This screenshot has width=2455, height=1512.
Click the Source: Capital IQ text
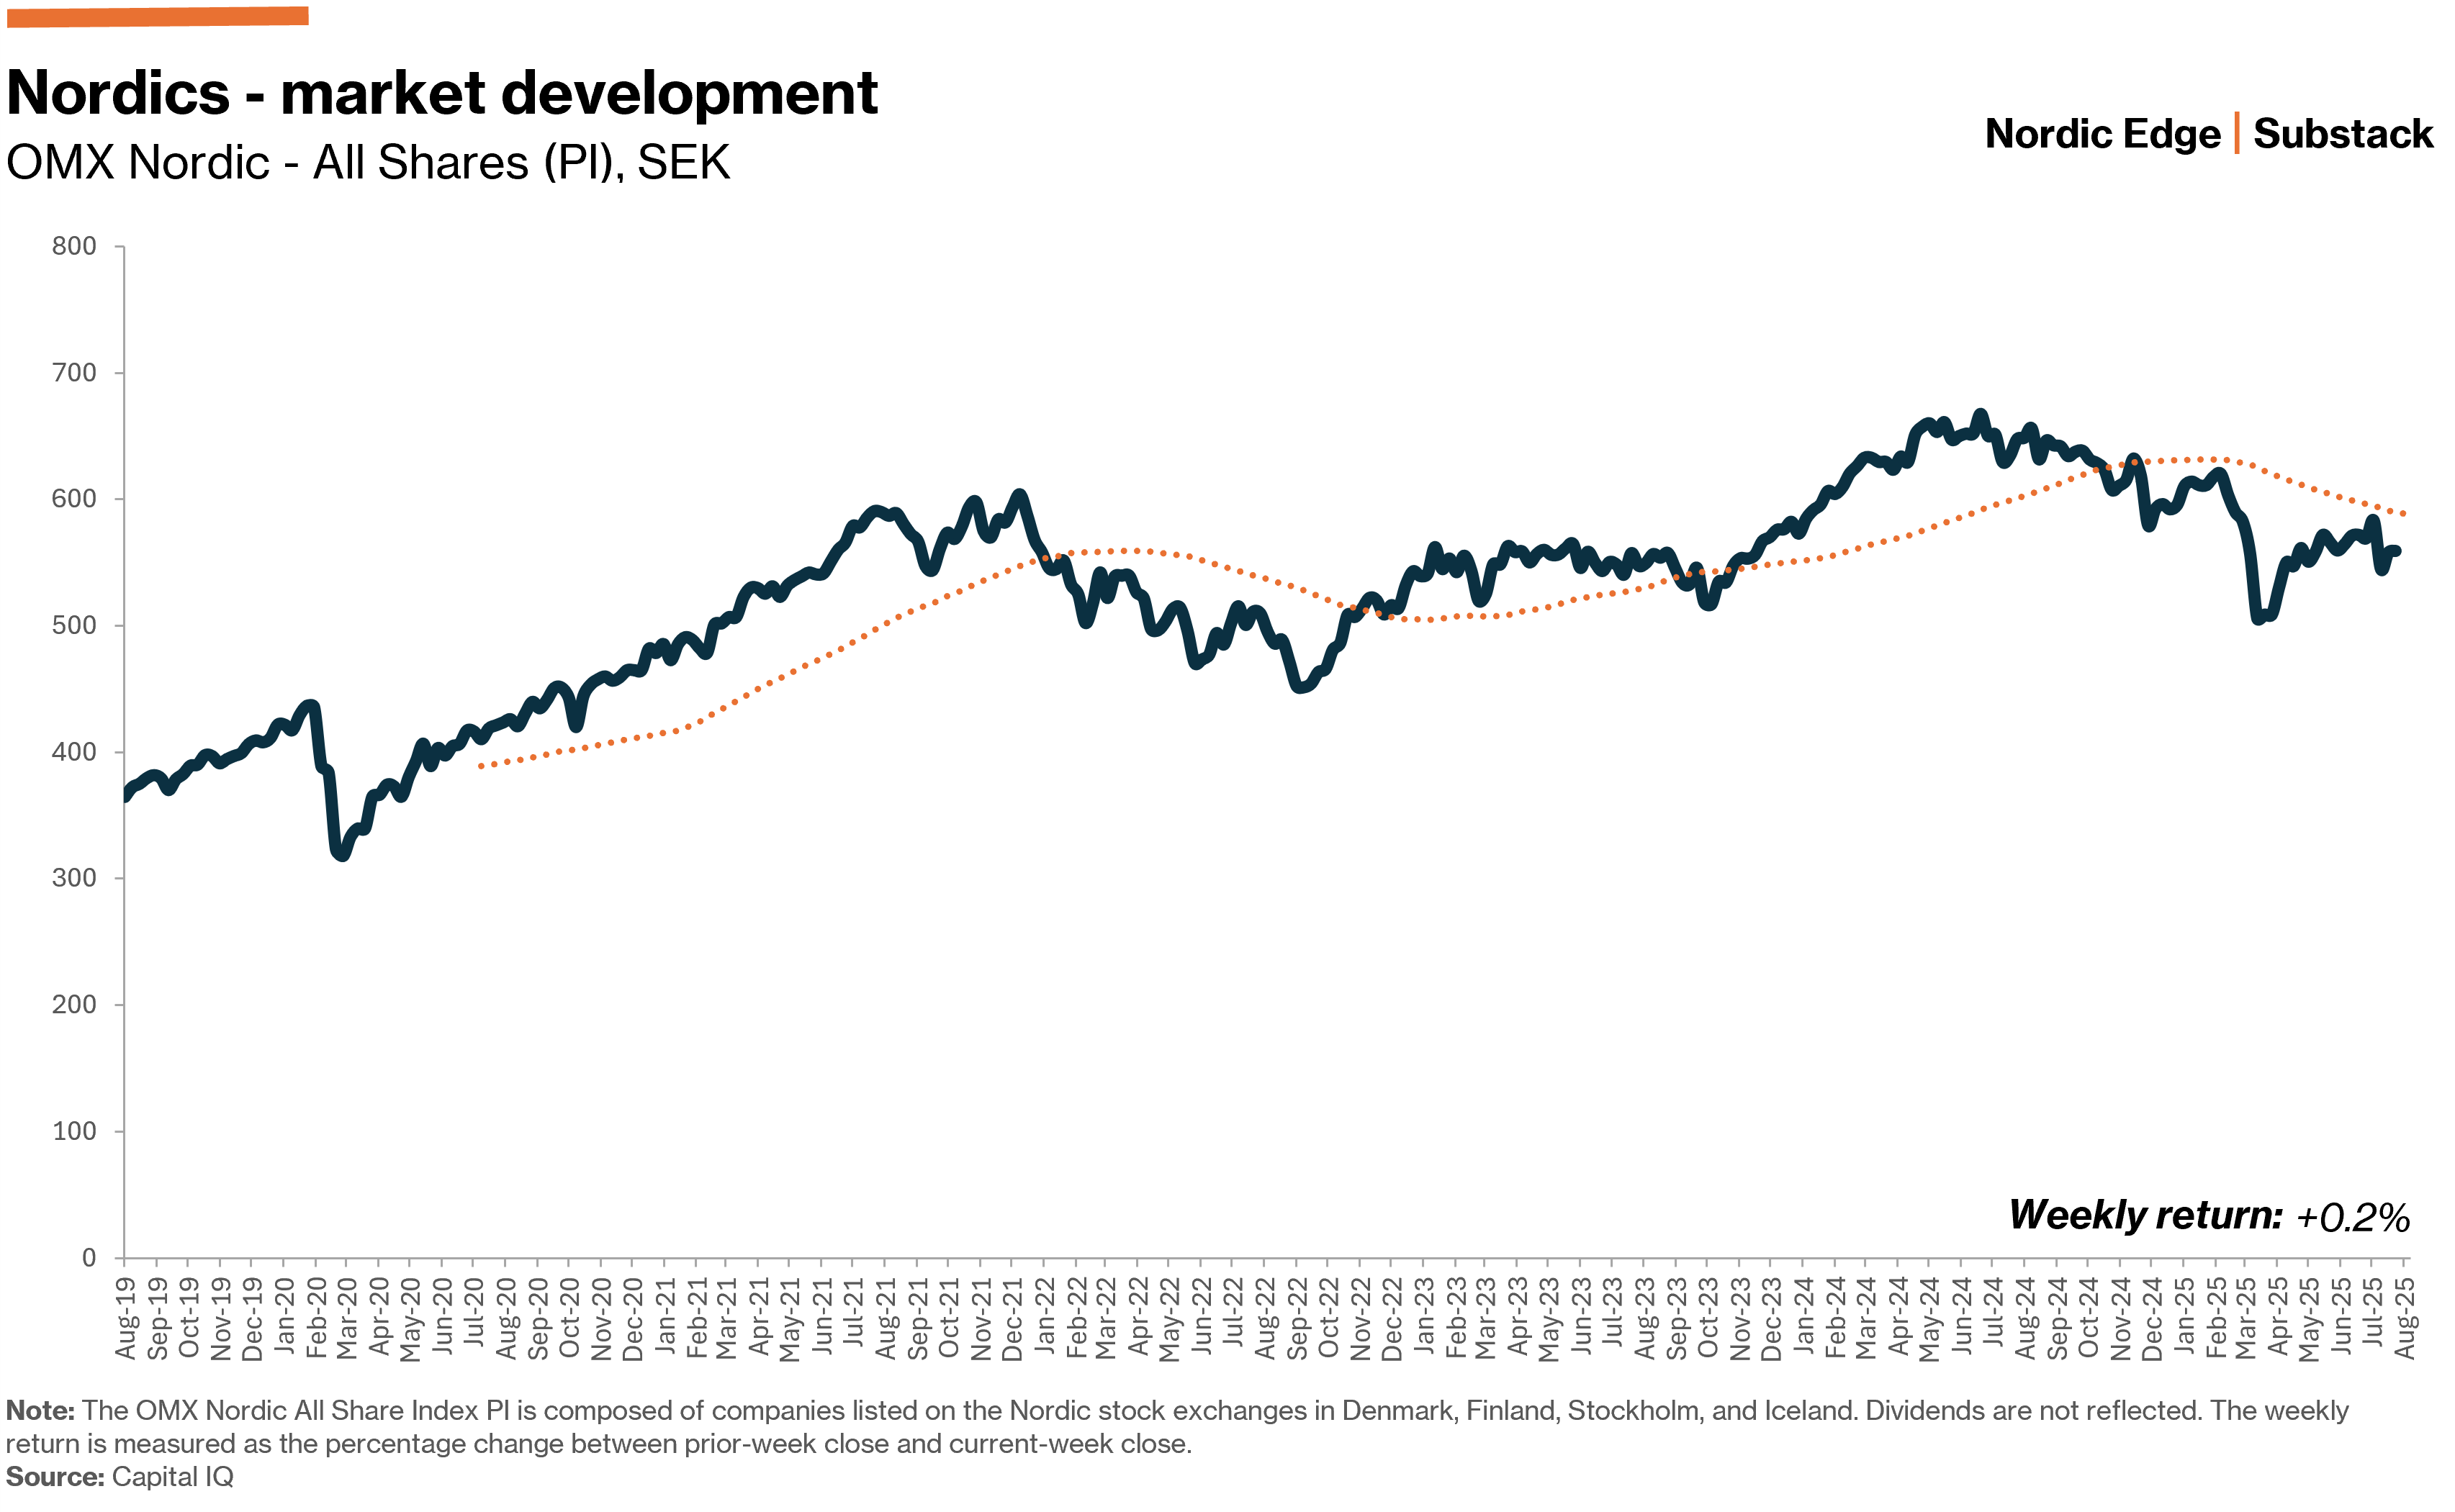coord(119,1477)
